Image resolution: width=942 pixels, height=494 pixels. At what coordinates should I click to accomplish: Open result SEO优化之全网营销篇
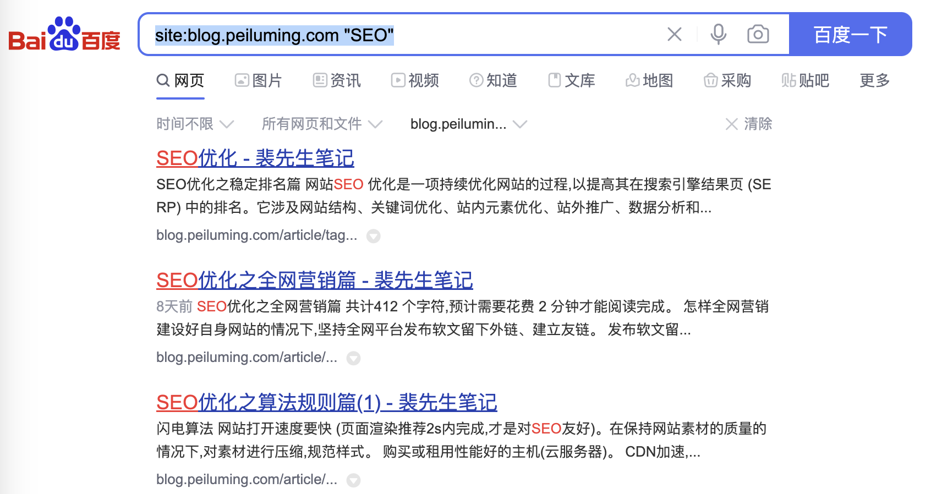click(314, 281)
